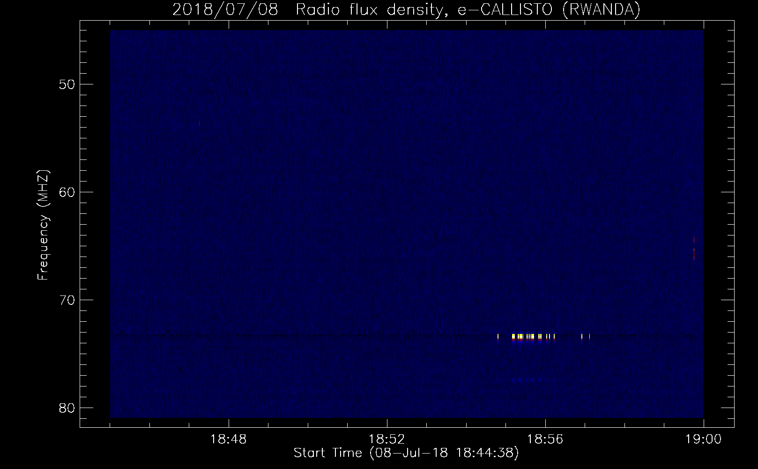758x469 pixels.
Task: Click the 'Start Time (08-Jul-18 18:44:38)' x-axis label
Action: (x=406, y=453)
